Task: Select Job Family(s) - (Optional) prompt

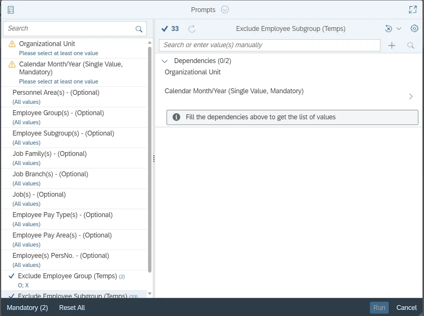Action: click(x=50, y=154)
